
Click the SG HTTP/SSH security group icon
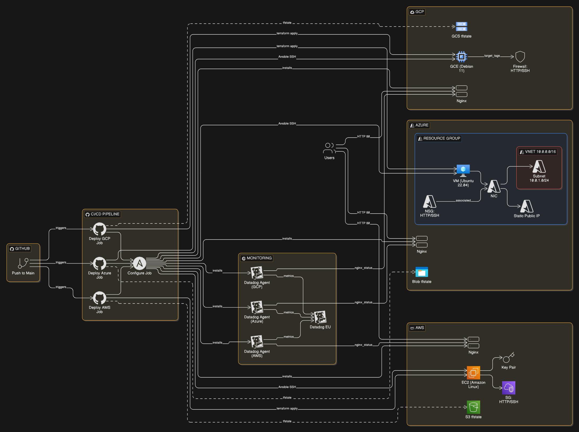(x=509, y=388)
